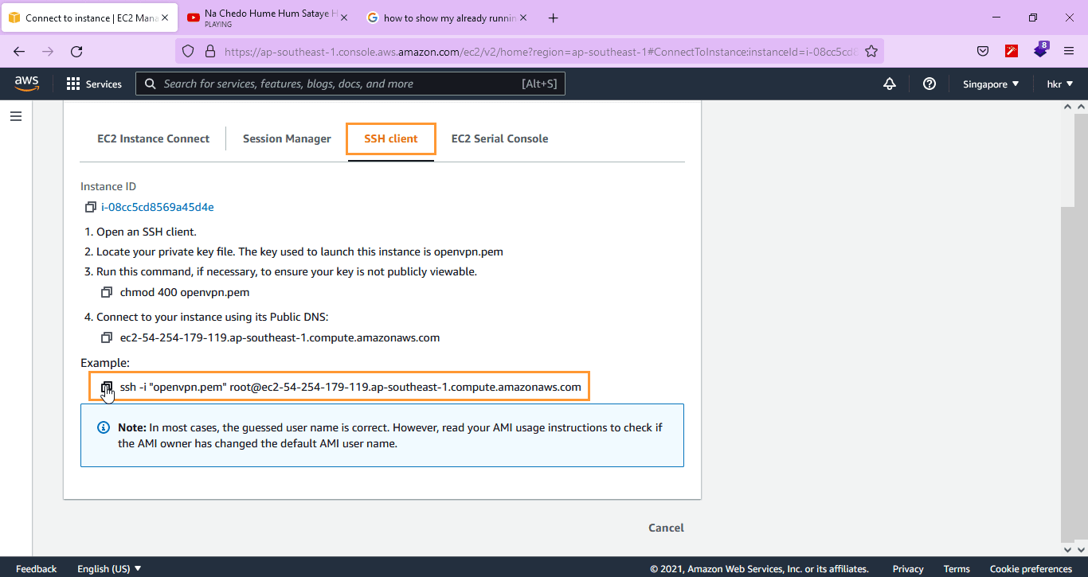Select the SSH client tab
1088x577 pixels.
[x=391, y=138]
